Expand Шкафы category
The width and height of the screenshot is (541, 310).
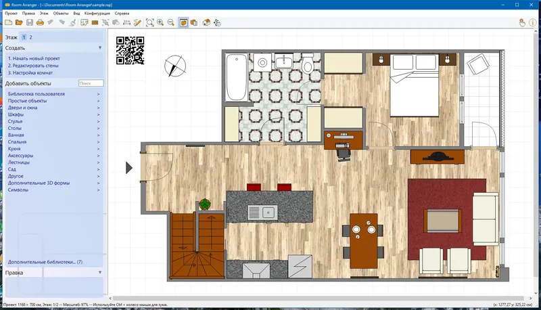[54, 114]
